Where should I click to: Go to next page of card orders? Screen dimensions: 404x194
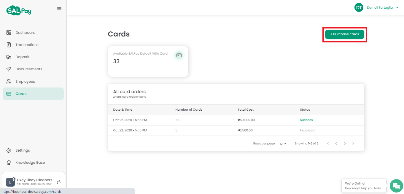pyautogui.click(x=345, y=144)
